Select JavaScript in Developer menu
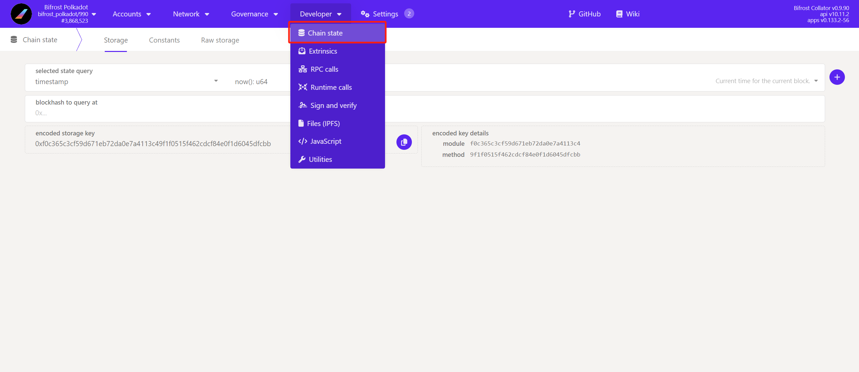Image resolution: width=859 pixels, height=372 pixels. (325, 141)
